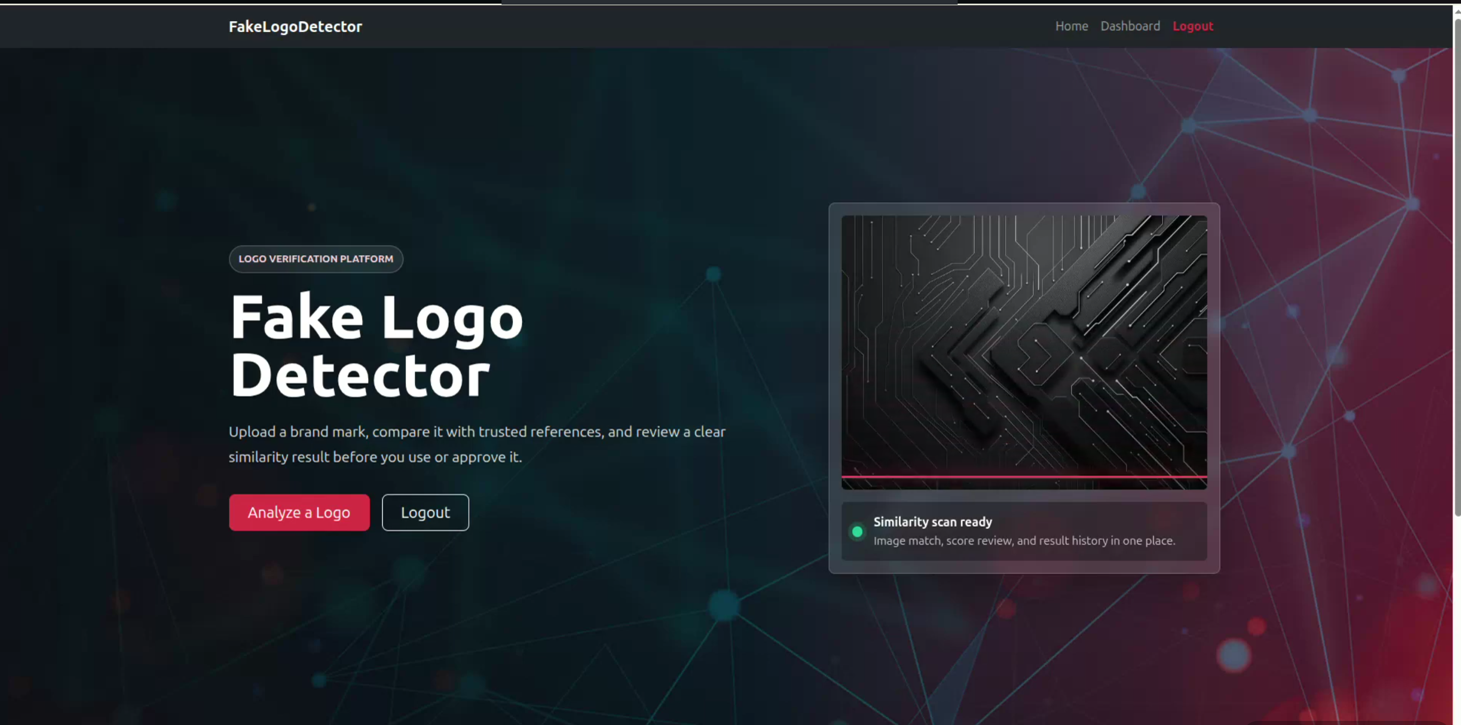Click the upload a brand mark description
Image resolution: width=1461 pixels, height=725 pixels.
pos(477,444)
